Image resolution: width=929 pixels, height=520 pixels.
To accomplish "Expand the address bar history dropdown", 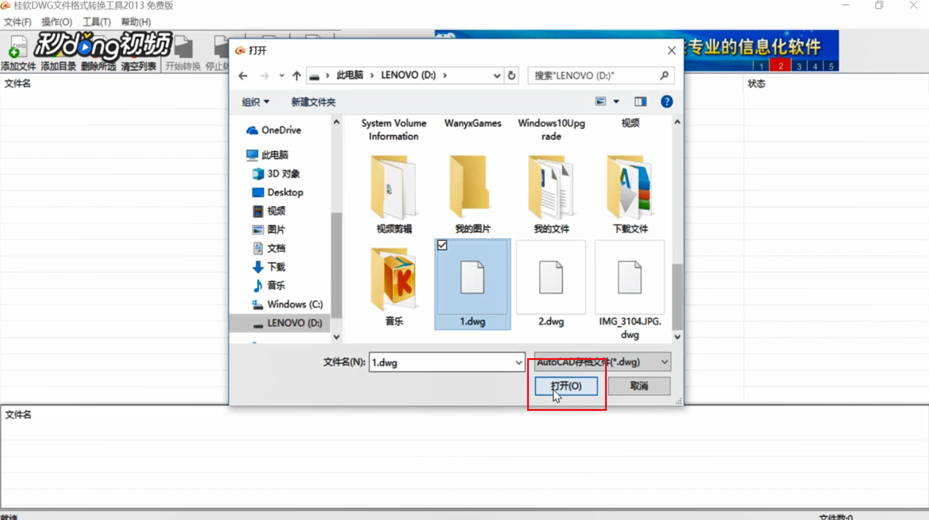I will click(497, 75).
